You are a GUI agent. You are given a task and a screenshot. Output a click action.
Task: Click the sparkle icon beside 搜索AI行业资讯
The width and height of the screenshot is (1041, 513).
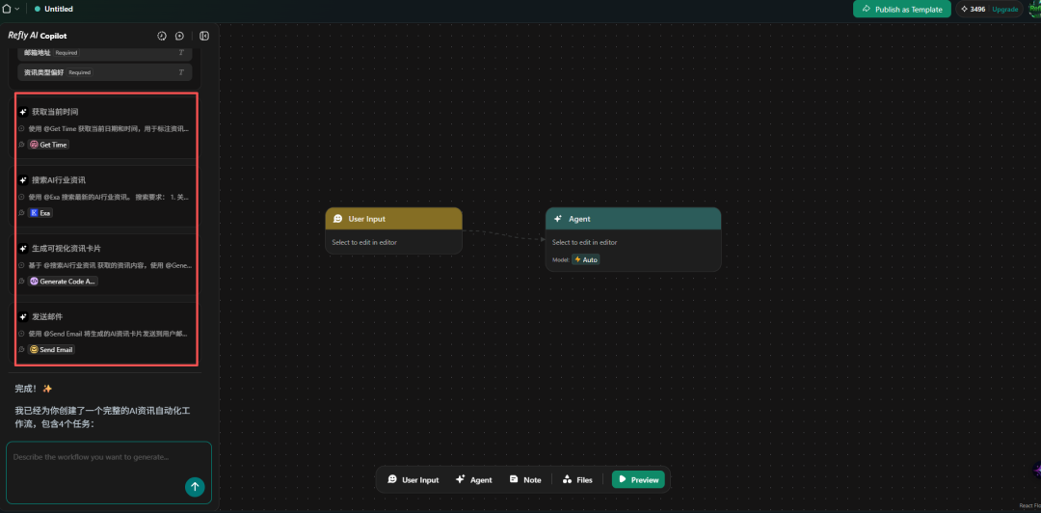(23, 180)
